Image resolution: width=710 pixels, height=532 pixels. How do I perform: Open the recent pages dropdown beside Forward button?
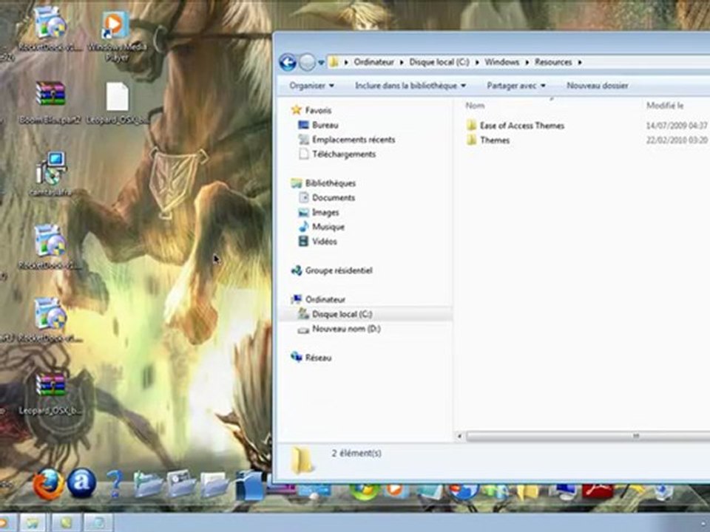click(321, 63)
